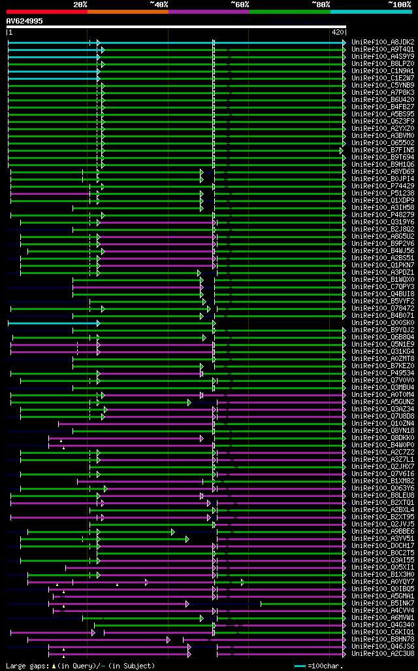Open hit UniRef100_C1E2W7
Screen dimensions: 418x671
[383, 78]
